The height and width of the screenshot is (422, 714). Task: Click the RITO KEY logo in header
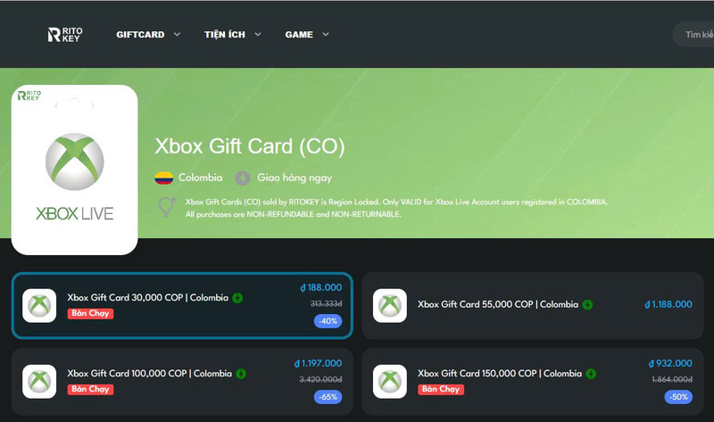[65, 35]
